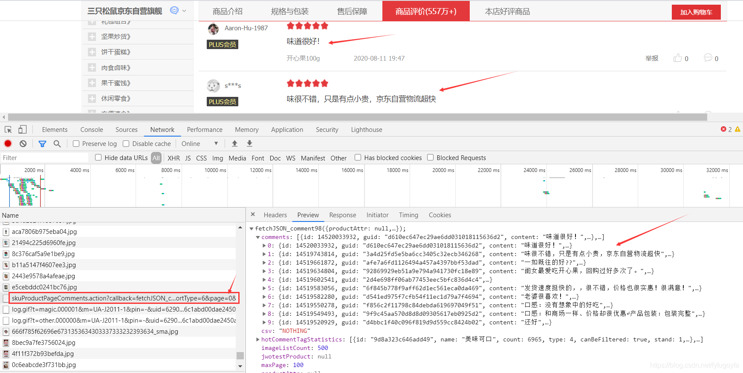Open the Response tab of the request
The height and width of the screenshot is (373, 743).
(342, 215)
